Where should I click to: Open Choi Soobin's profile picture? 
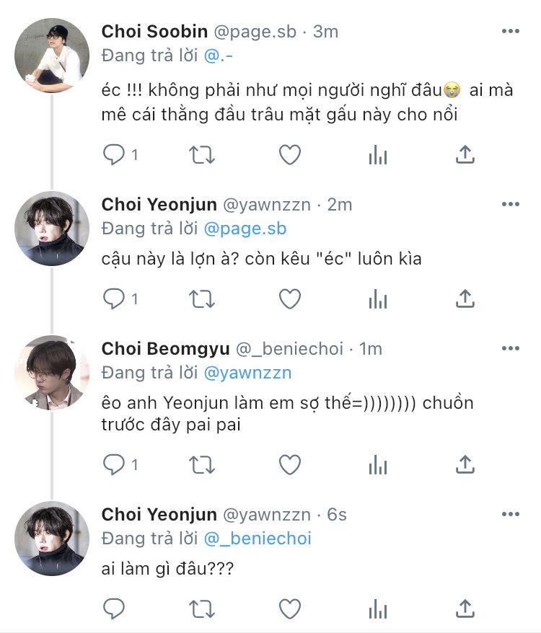point(52,51)
